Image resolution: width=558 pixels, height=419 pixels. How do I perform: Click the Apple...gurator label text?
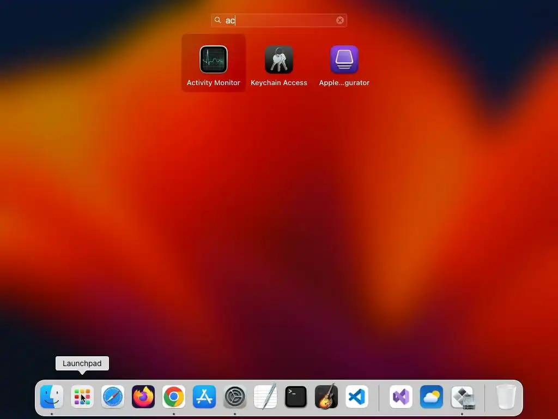tap(344, 83)
